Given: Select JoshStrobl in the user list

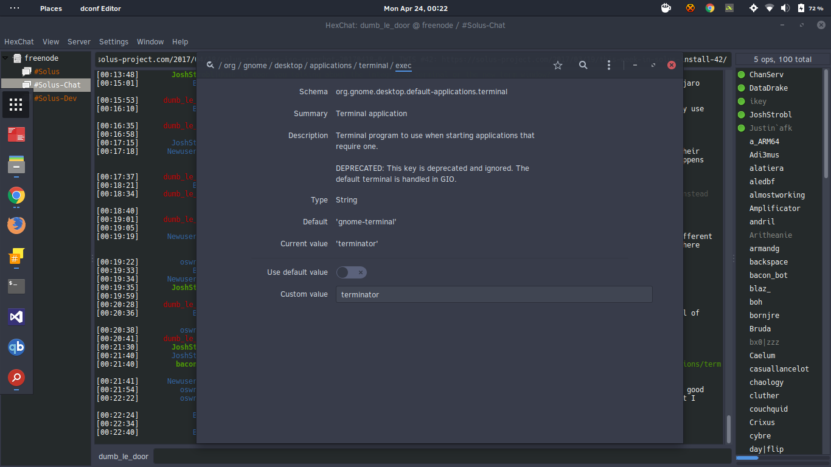Looking at the screenshot, I should pyautogui.click(x=770, y=115).
